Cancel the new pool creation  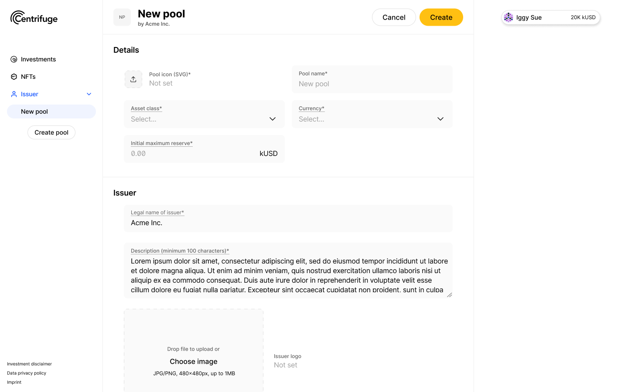393,17
